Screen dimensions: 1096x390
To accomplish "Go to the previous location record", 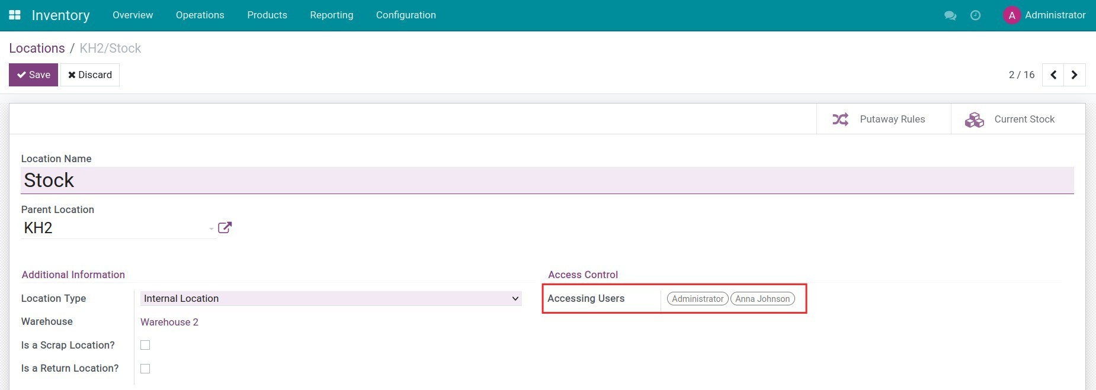I will [x=1053, y=75].
